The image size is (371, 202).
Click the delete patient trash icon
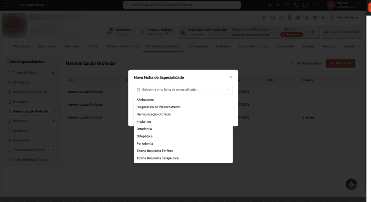pyautogui.click(x=264, y=17)
